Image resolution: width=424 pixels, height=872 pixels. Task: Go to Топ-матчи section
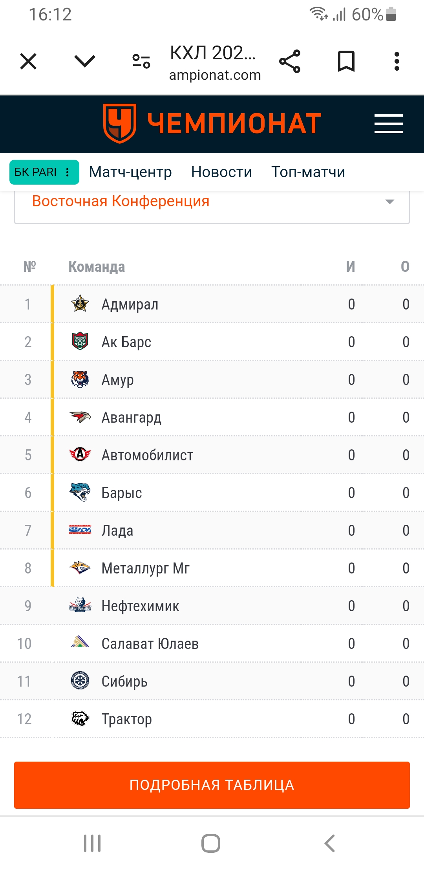point(308,172)
